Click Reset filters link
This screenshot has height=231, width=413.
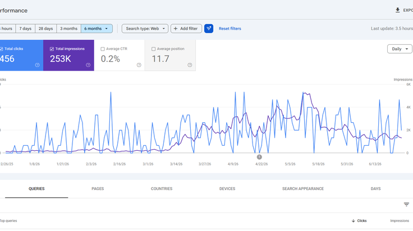click(x=230, y=29)
